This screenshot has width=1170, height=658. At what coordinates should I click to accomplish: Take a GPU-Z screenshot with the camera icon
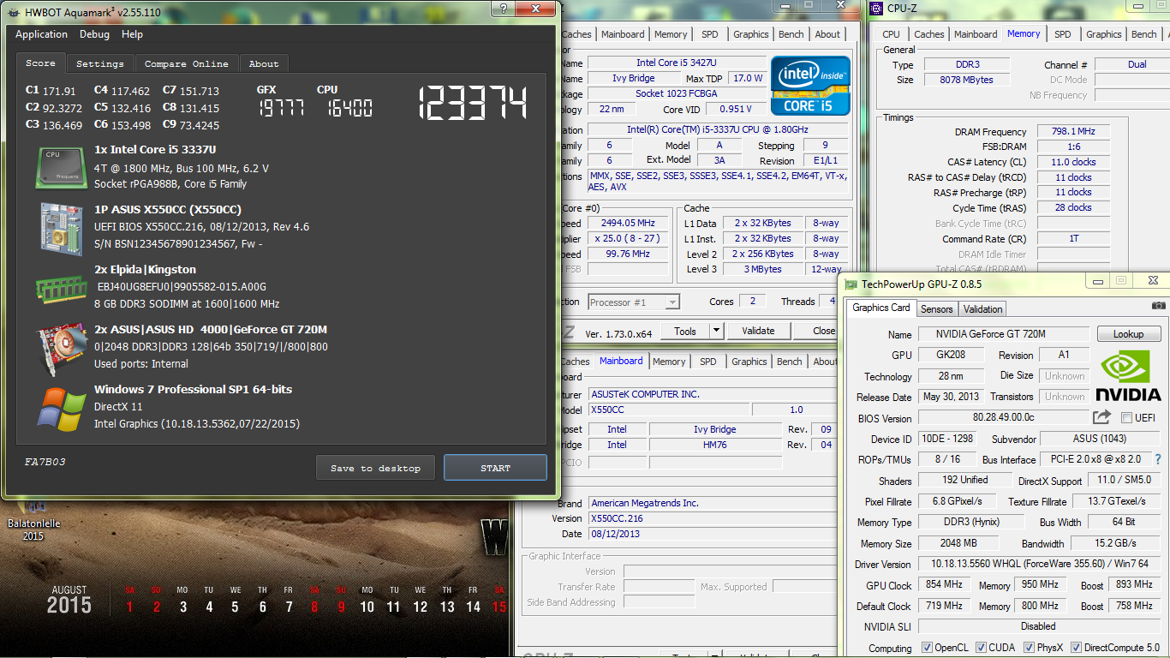[x=1158, y=307]
